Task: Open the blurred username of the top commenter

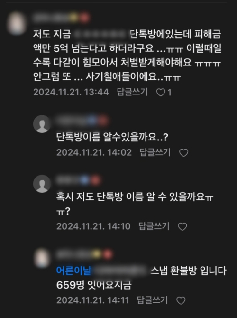Action: pos(61,18)
